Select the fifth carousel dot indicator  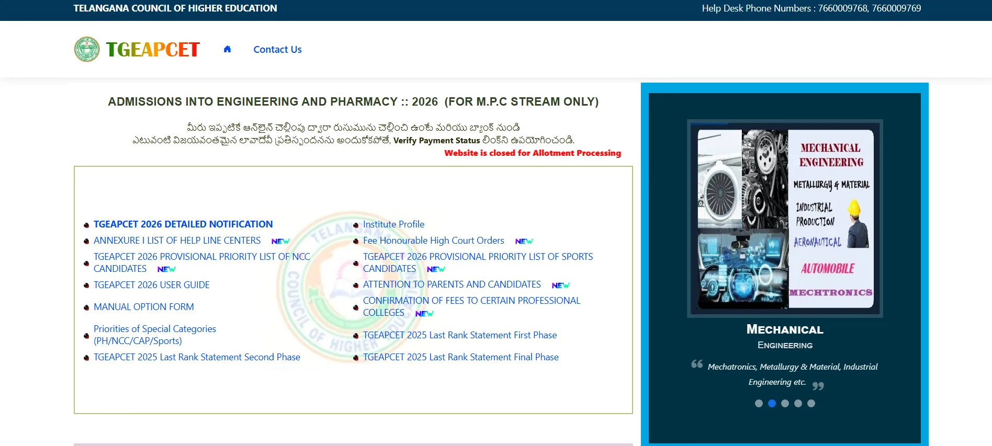pyautogui.click(x=811, y=403)
